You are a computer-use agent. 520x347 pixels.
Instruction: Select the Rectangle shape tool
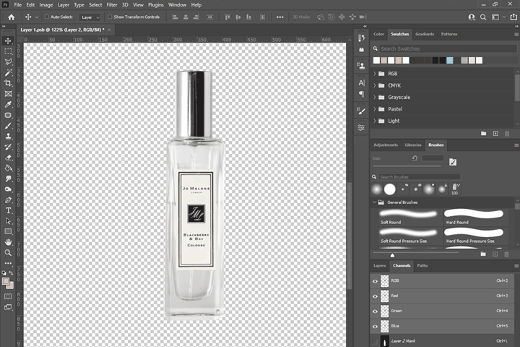(x=8, y=231)
